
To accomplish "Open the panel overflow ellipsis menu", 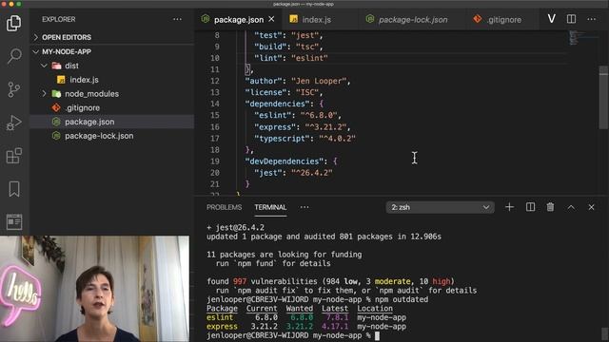I will point(304,207).
